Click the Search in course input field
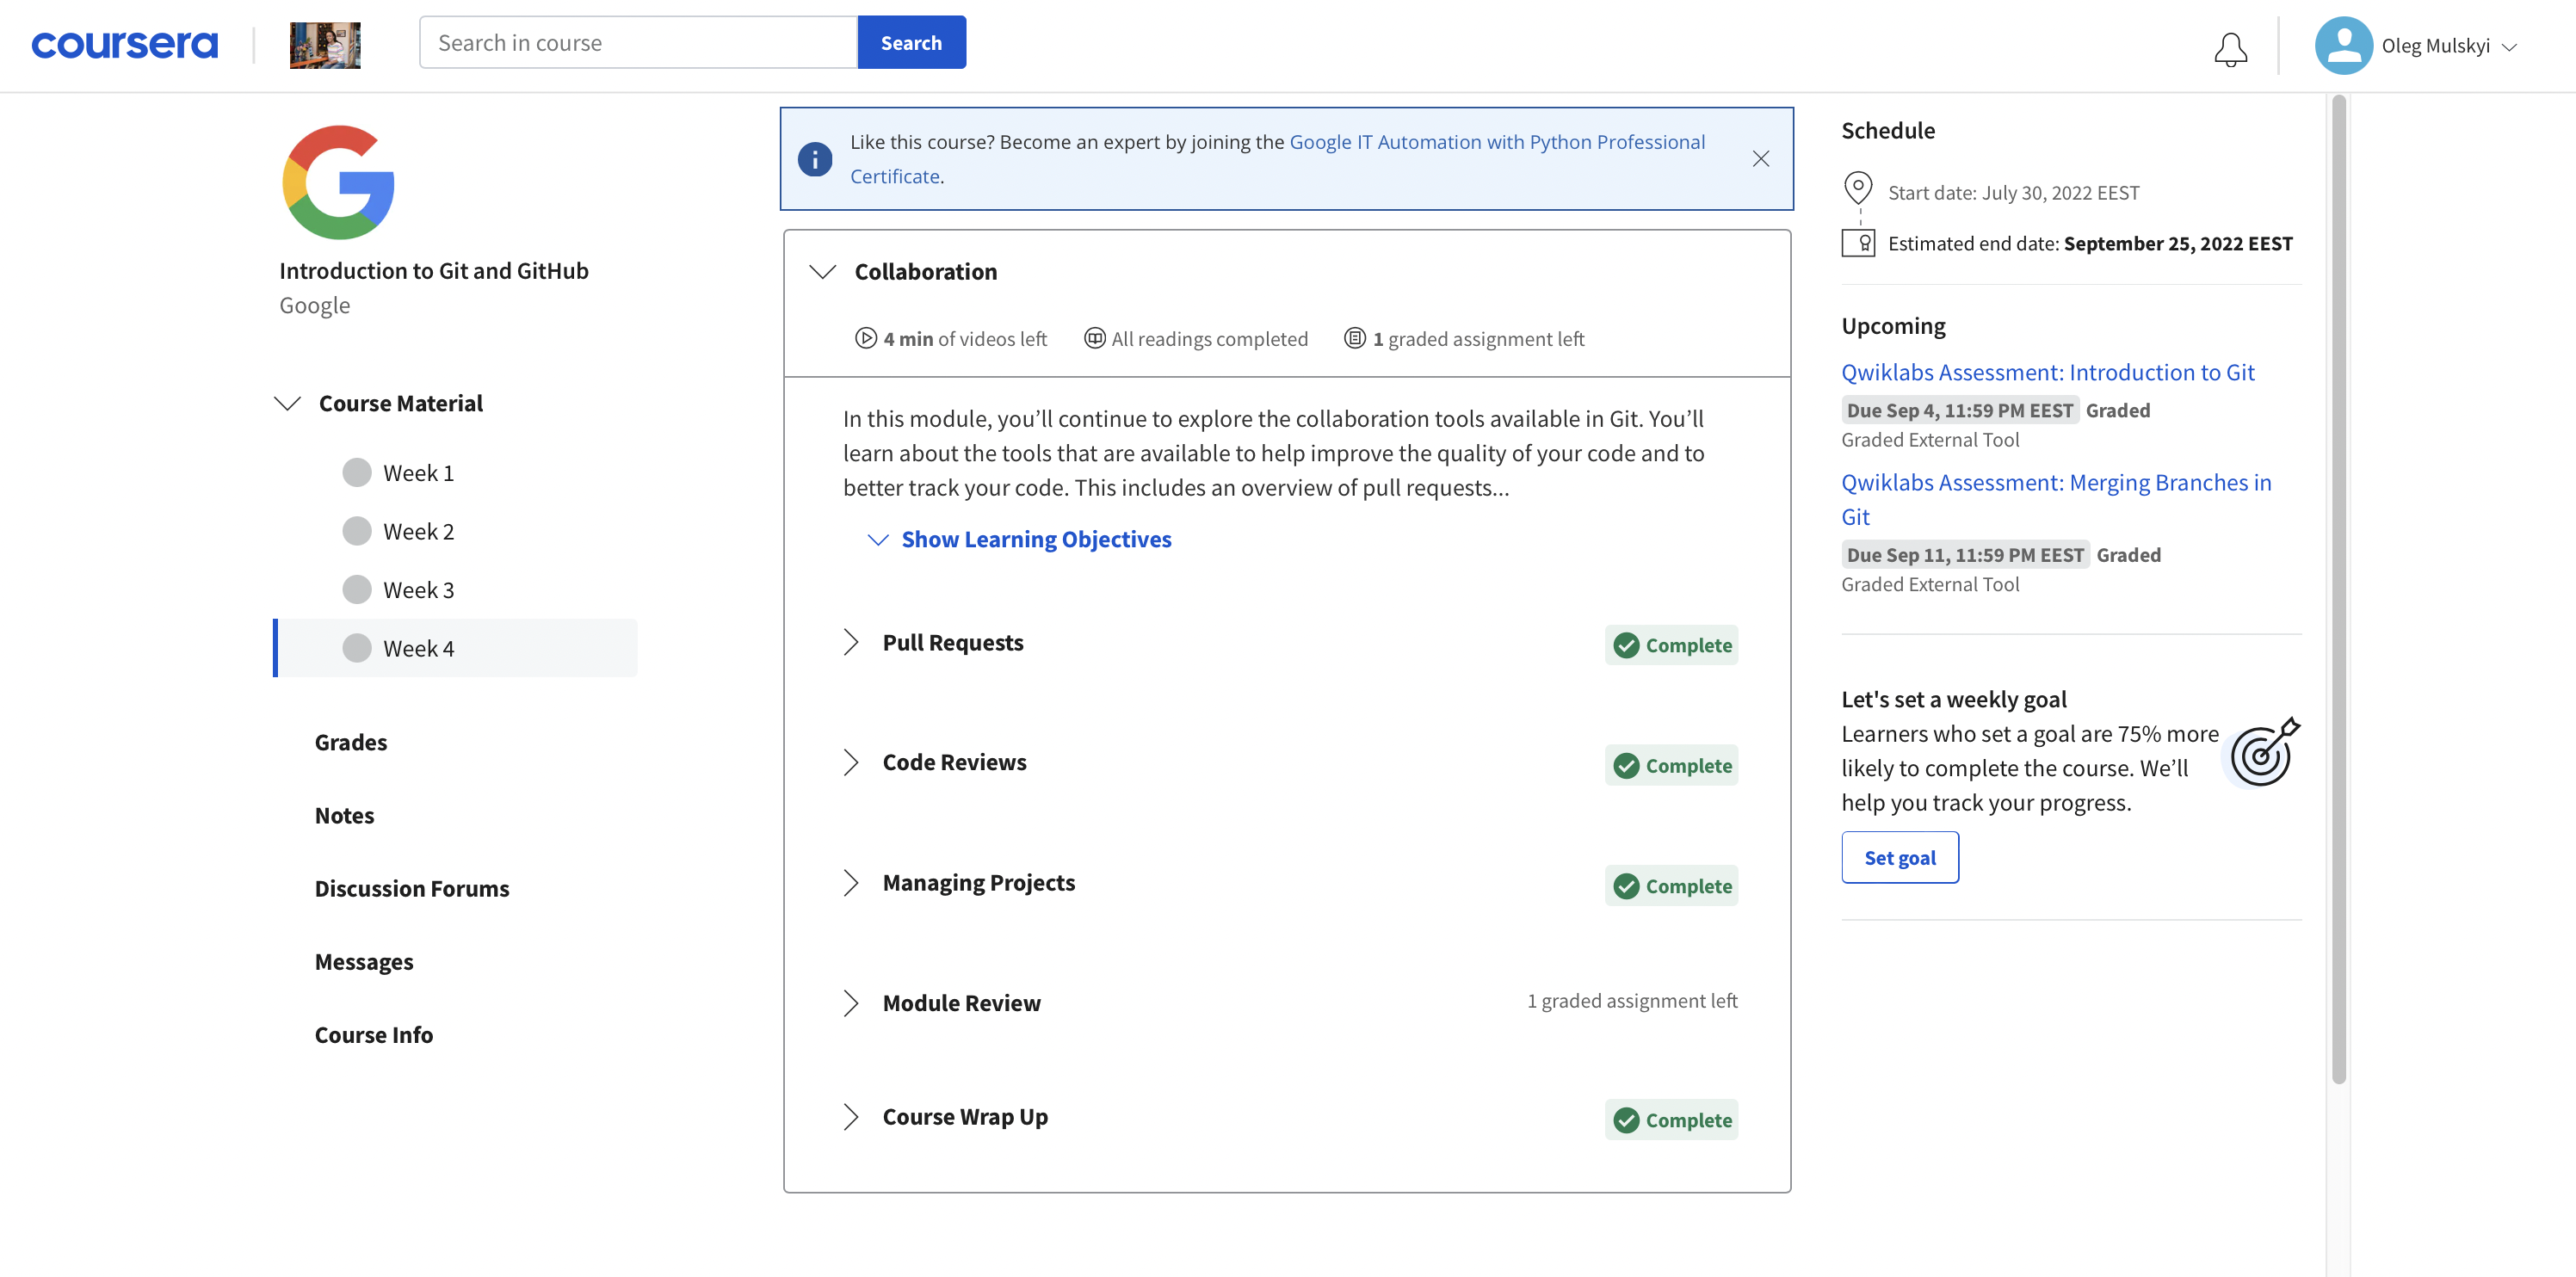2576x1277 pixels. [638, 43]
